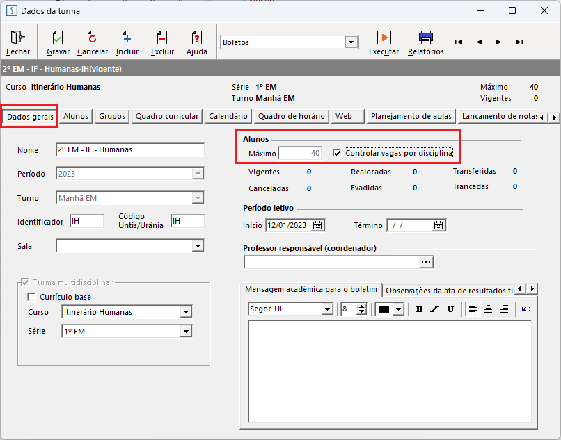Click the Código Untis/Urânia input field
Viewport: 561px width, 440px height.
(188, 222)
